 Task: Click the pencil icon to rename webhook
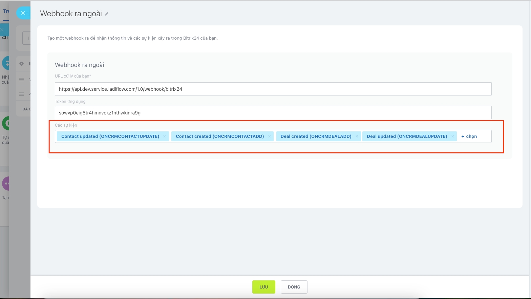point(107,14)
